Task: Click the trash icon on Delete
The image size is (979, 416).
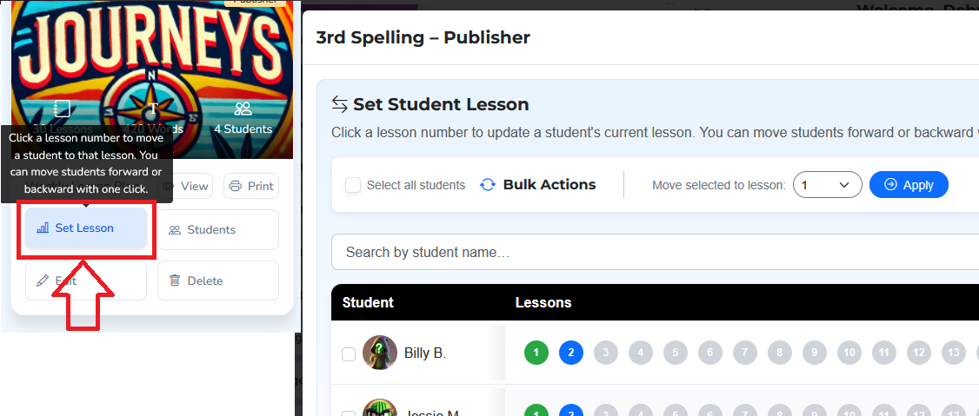Action: click(175, 281)
